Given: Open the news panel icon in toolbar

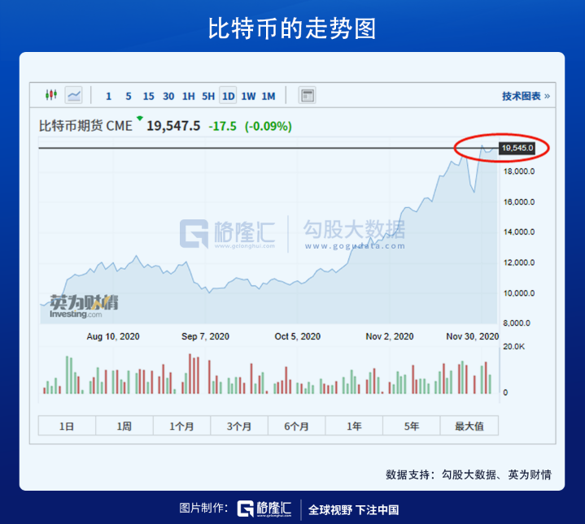Looking at the screenshot, I should point(307,95).
